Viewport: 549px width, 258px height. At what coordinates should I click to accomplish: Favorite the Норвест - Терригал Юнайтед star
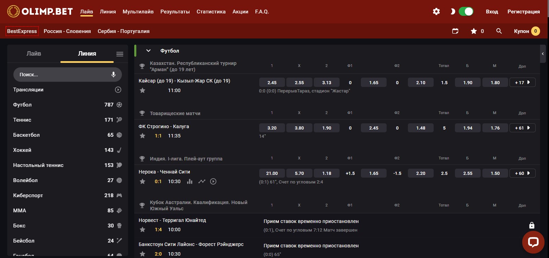[142, 229]
